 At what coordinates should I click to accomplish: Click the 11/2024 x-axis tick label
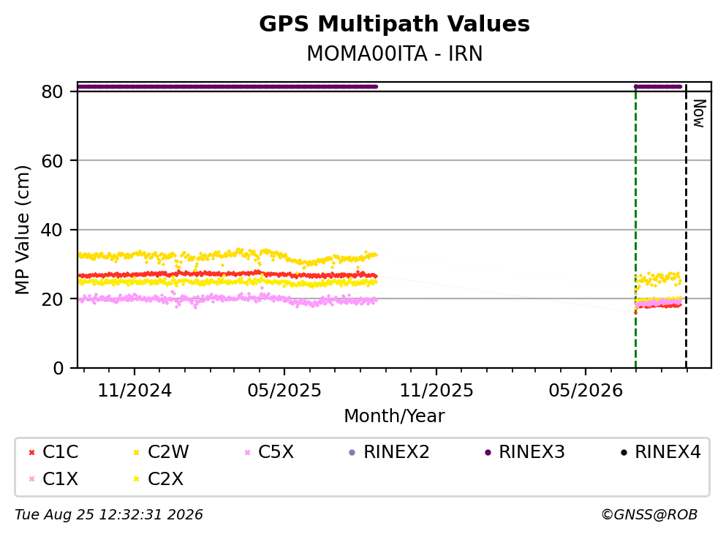(x=135, y=391)
